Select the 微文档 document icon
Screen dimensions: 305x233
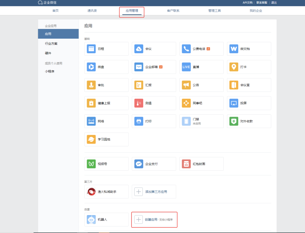click(234, 49)
